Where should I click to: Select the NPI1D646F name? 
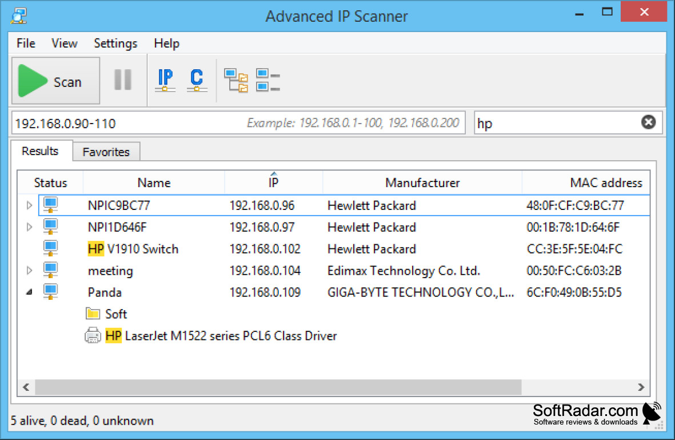tap(117, 227)
